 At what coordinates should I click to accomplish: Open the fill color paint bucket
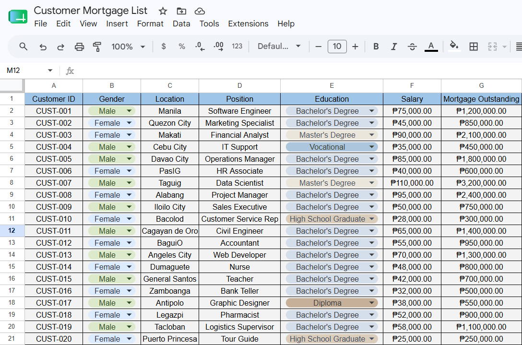point(454,46)
